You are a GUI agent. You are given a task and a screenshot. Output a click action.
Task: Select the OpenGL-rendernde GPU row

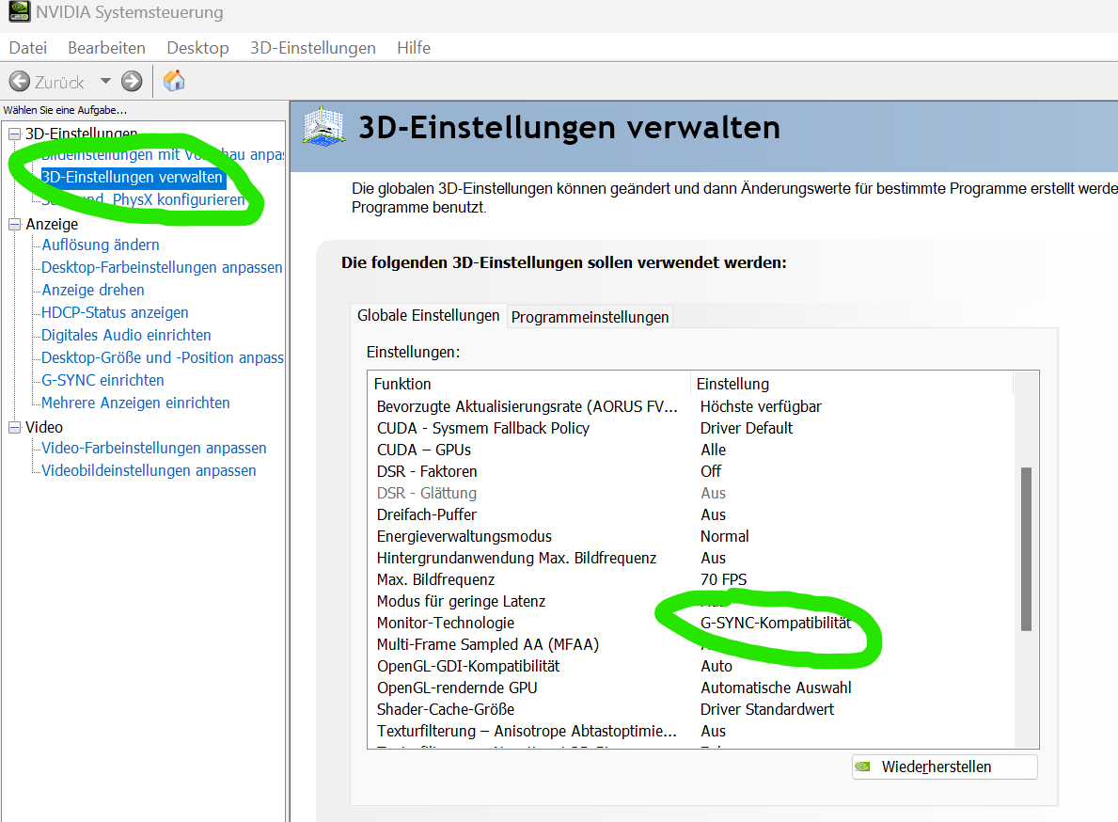coord(690,688)
